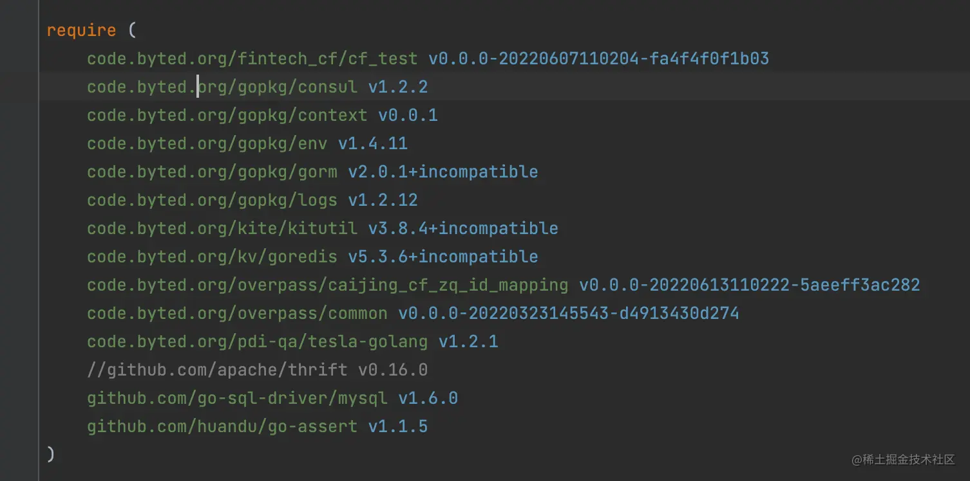Click the code.byted.org/gopkg/logs module path
Screen dimensions: 970x481
[212, 200]
